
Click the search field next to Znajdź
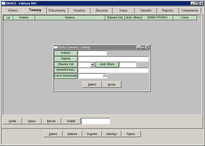(96, 121)
